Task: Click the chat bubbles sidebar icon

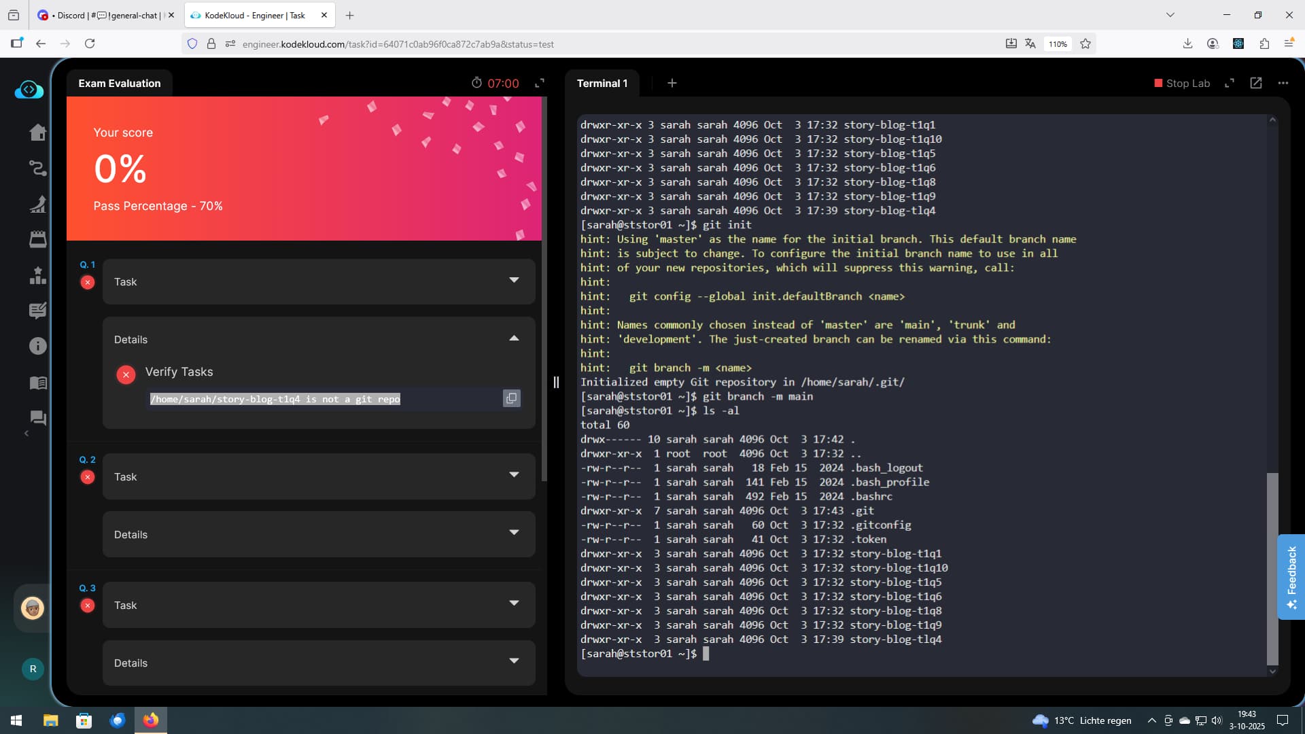Action: [x=38, y=418]
